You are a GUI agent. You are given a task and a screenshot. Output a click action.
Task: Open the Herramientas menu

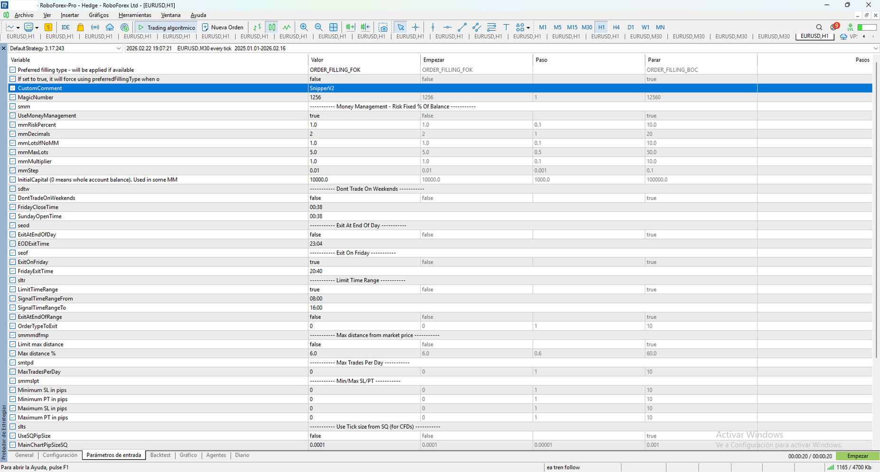pos(135,15)
